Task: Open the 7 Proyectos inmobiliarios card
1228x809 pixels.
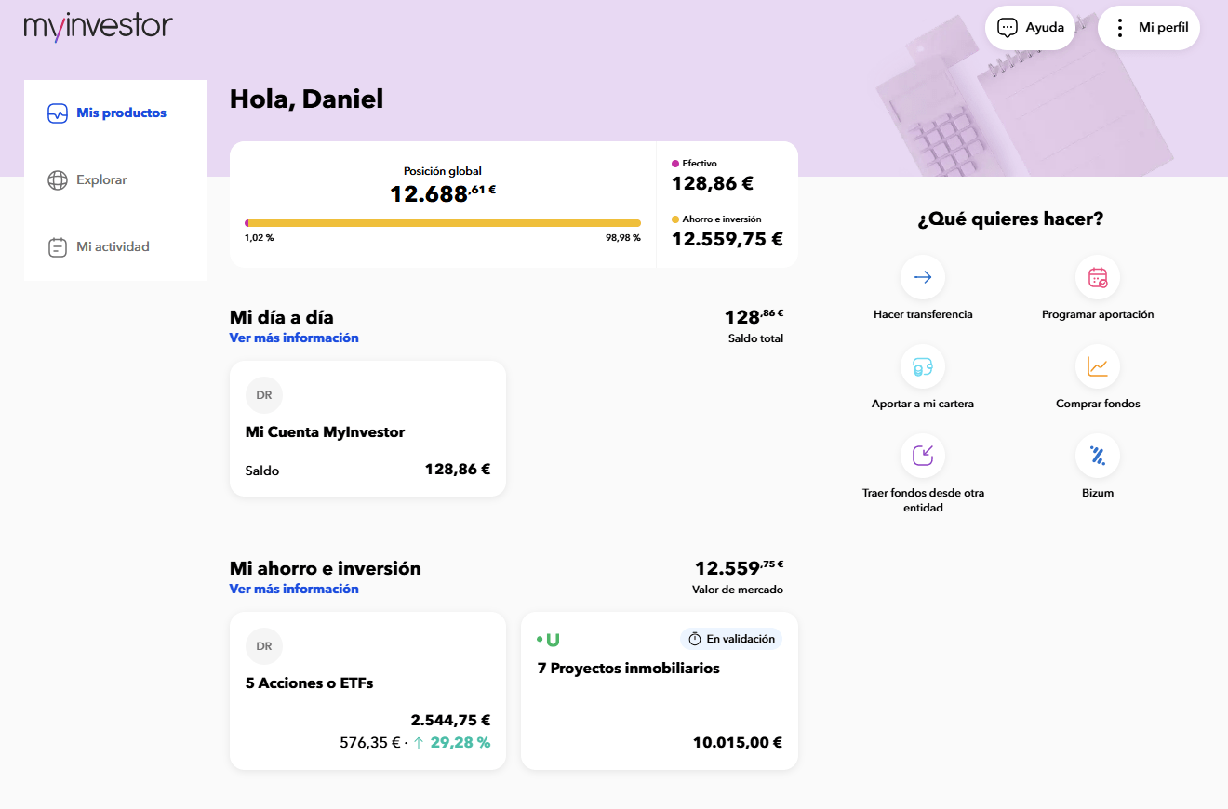Action: (660, 691)
